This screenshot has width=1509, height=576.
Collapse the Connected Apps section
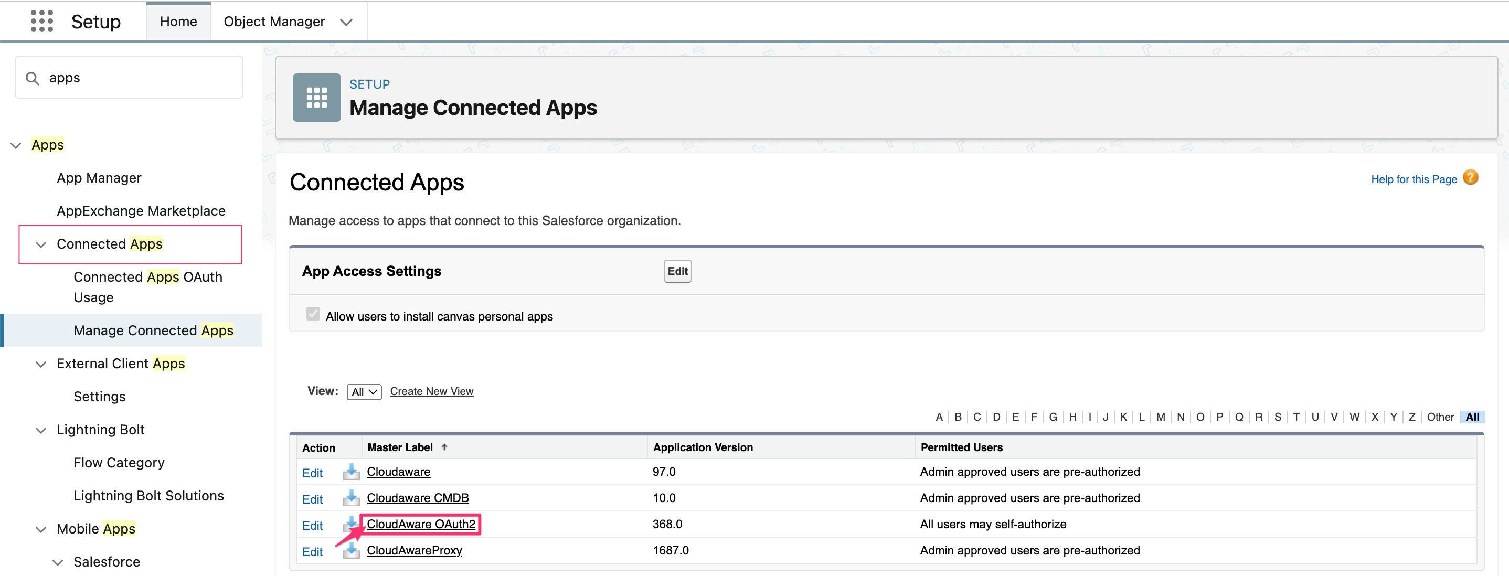(40, 245)
